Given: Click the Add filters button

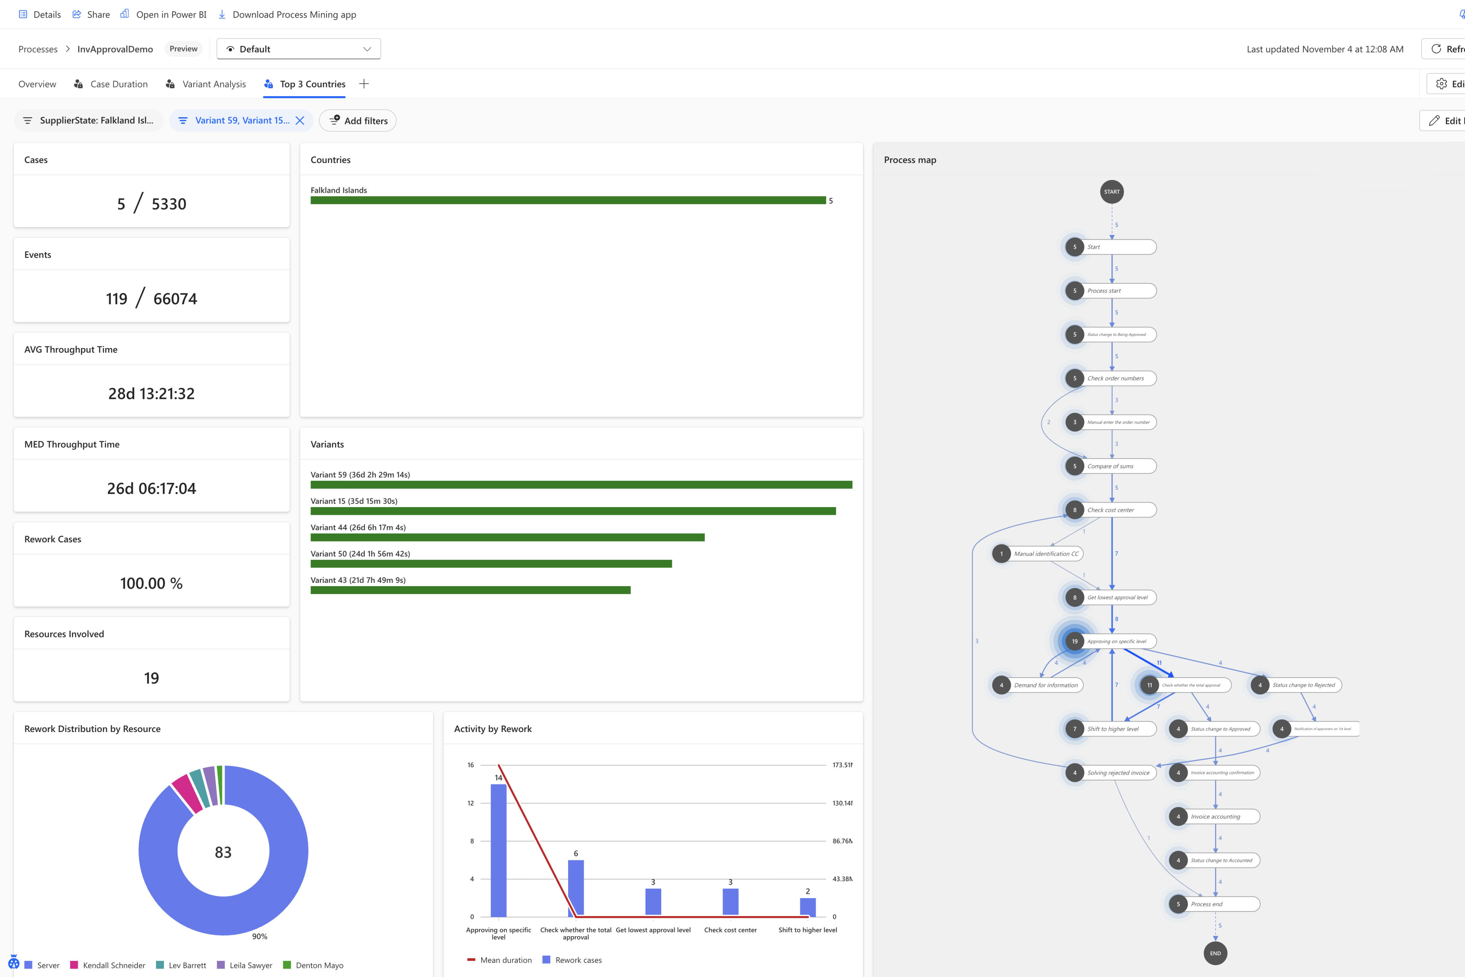Looking at the screenshot, I should [357, 120].
